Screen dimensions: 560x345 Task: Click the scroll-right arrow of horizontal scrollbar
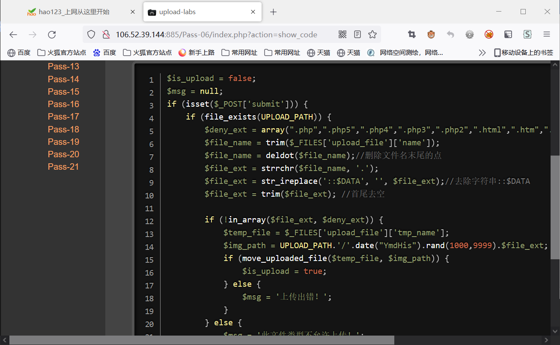546,340
